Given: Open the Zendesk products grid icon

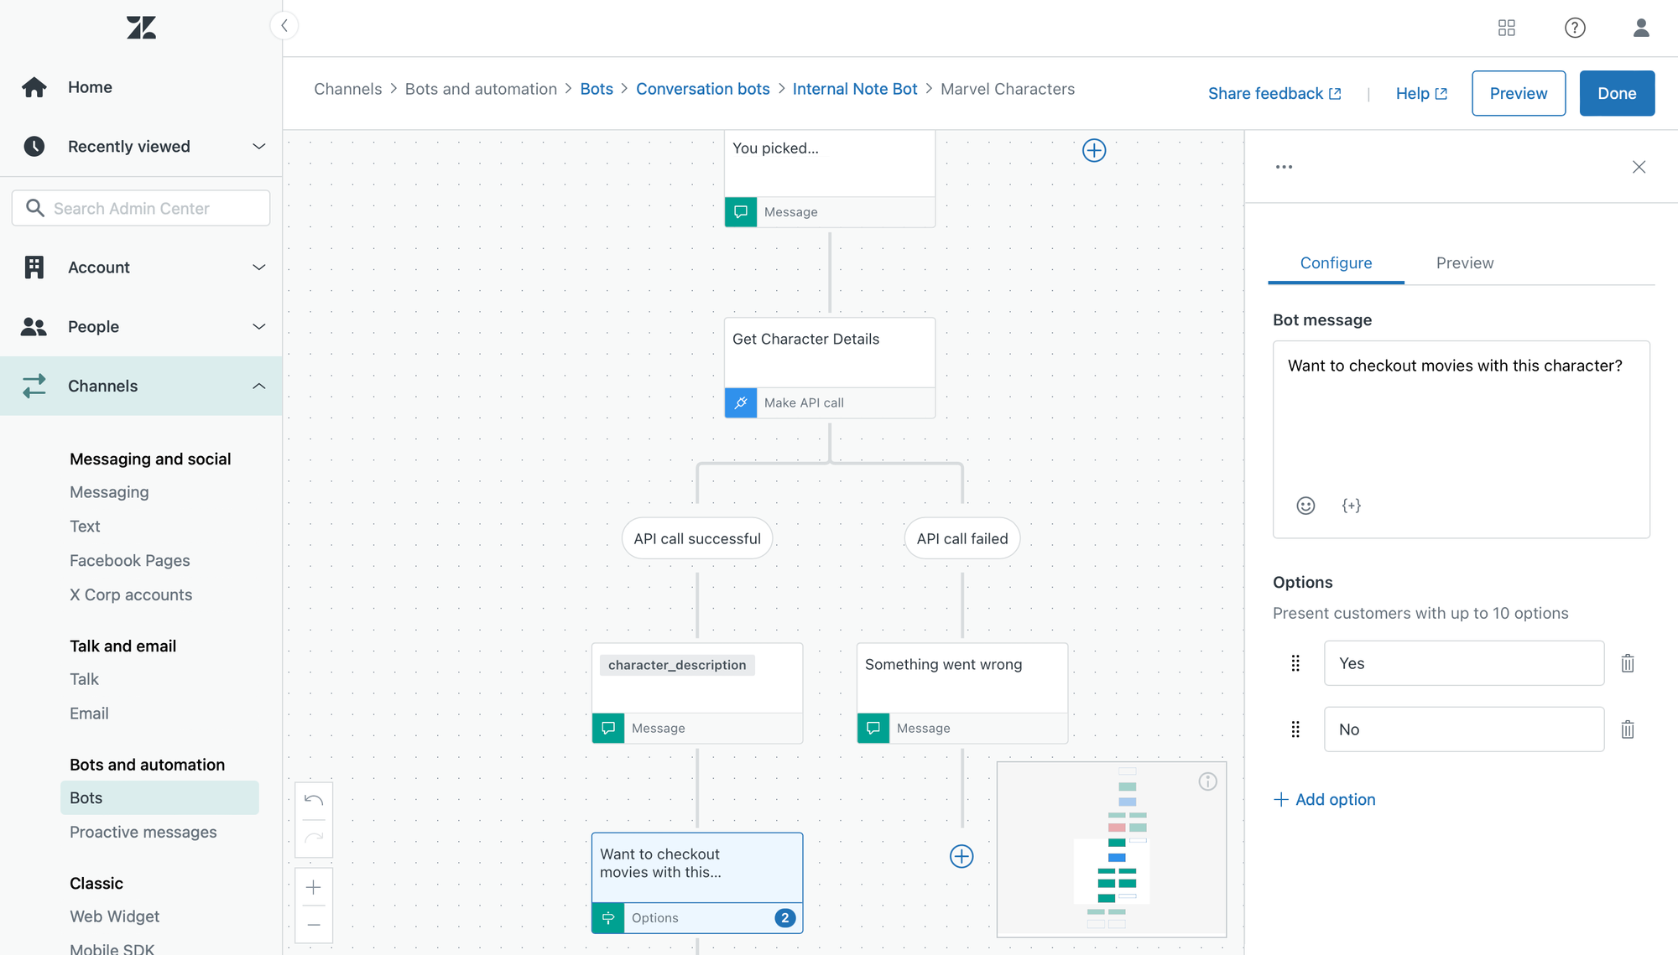Looking at the screenshot, I should [x=1507, y=28].
